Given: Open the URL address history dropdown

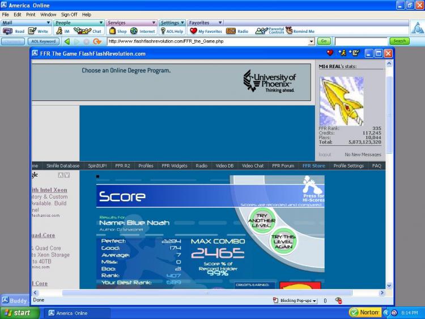Looking at the screenshot, I should pyautogui.click(x=312, y=41).
